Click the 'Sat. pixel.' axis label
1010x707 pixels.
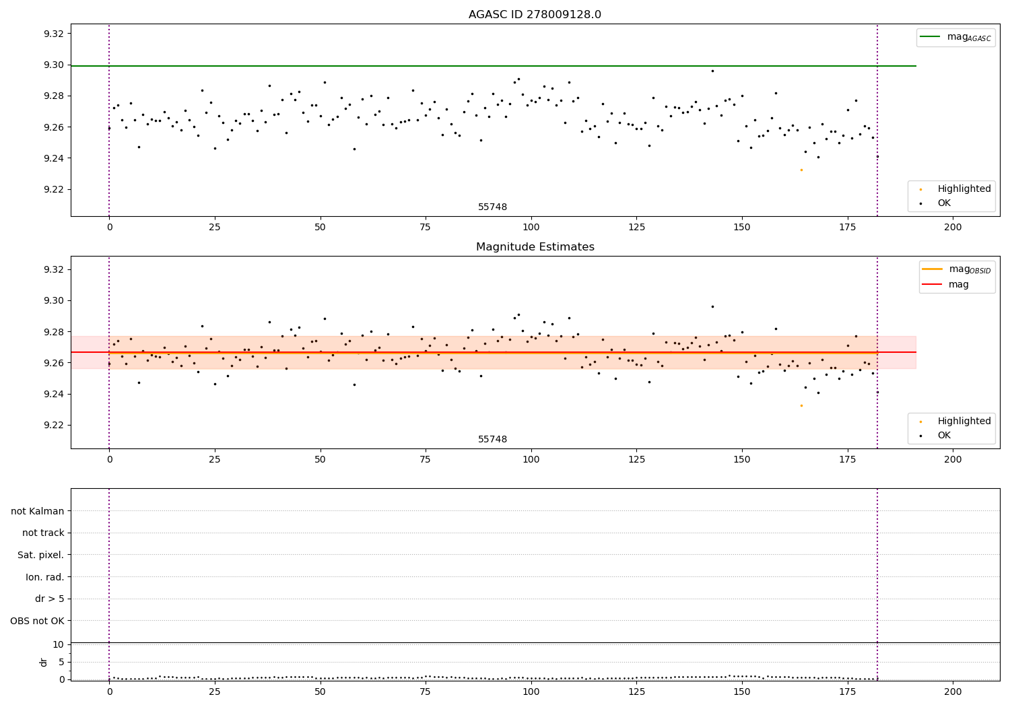[x=41, y=555]
